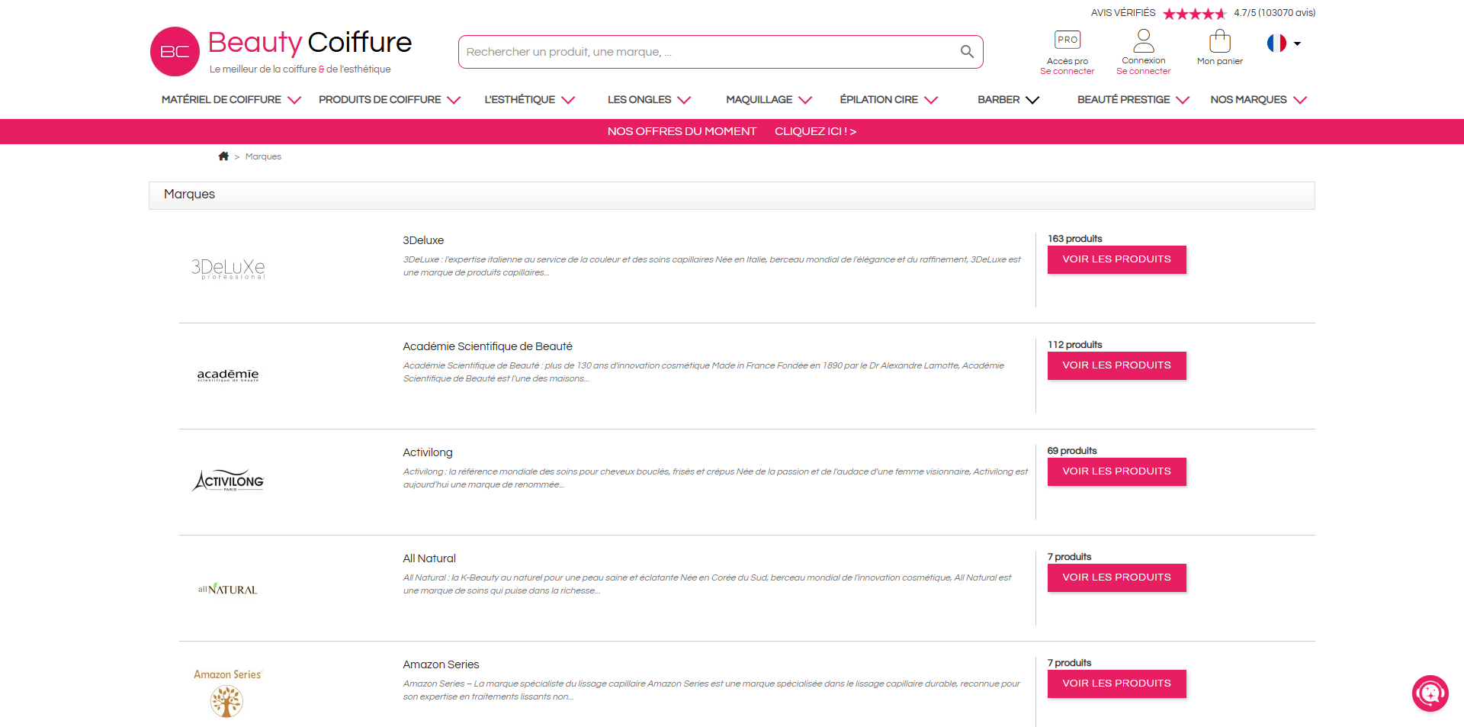
Task: Click the Activilong brand logo
Action: click(x=228, y=481)
